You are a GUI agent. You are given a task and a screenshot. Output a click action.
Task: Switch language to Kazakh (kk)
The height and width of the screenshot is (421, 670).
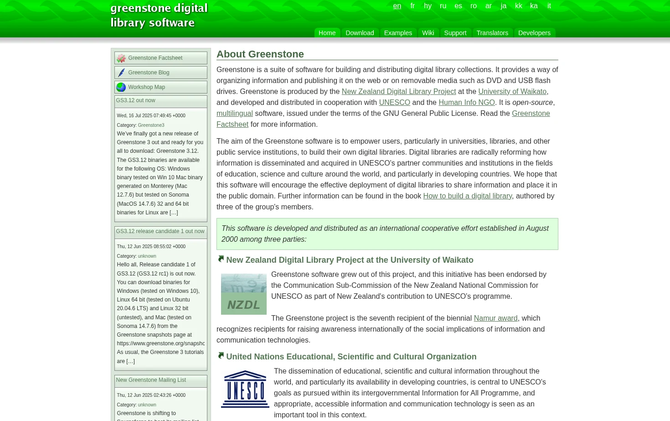[519, 6]
